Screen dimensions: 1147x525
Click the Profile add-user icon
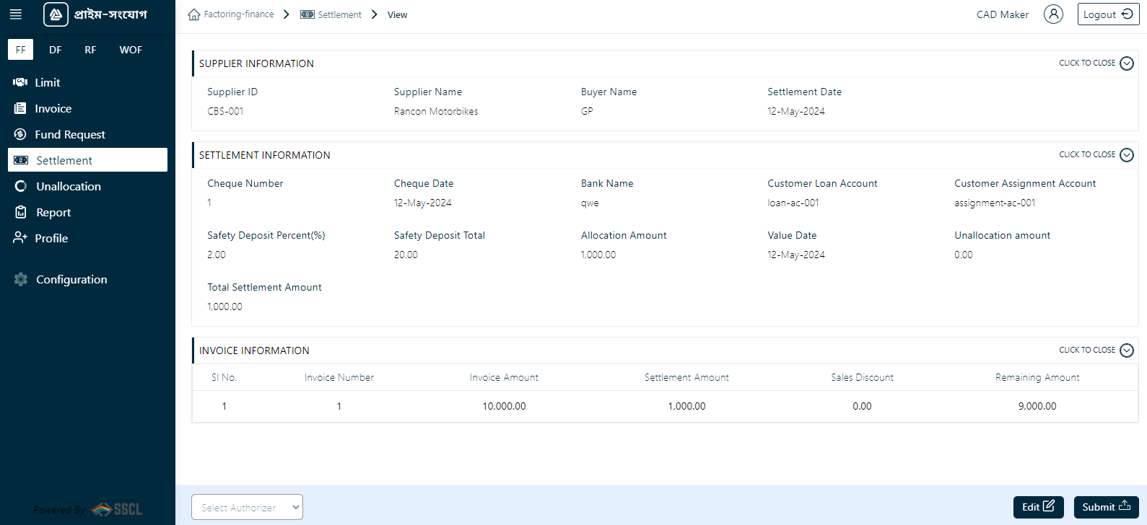point(20,238)
